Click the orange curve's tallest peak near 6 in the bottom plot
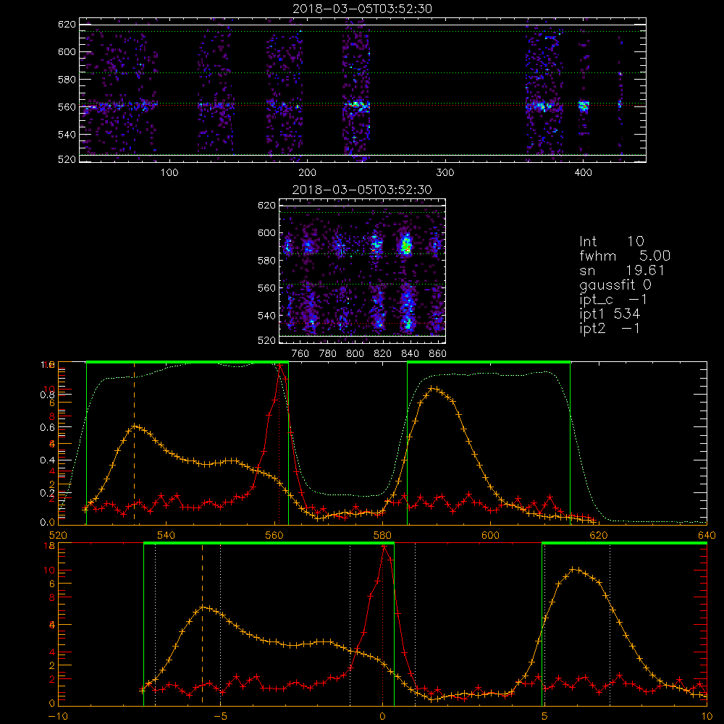724x724 pixels. (573, 569)
